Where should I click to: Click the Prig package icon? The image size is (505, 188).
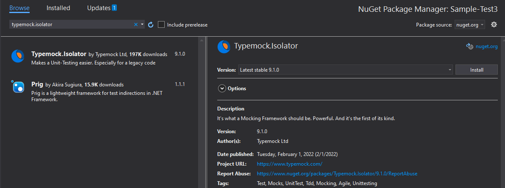(x=18, y=87)
